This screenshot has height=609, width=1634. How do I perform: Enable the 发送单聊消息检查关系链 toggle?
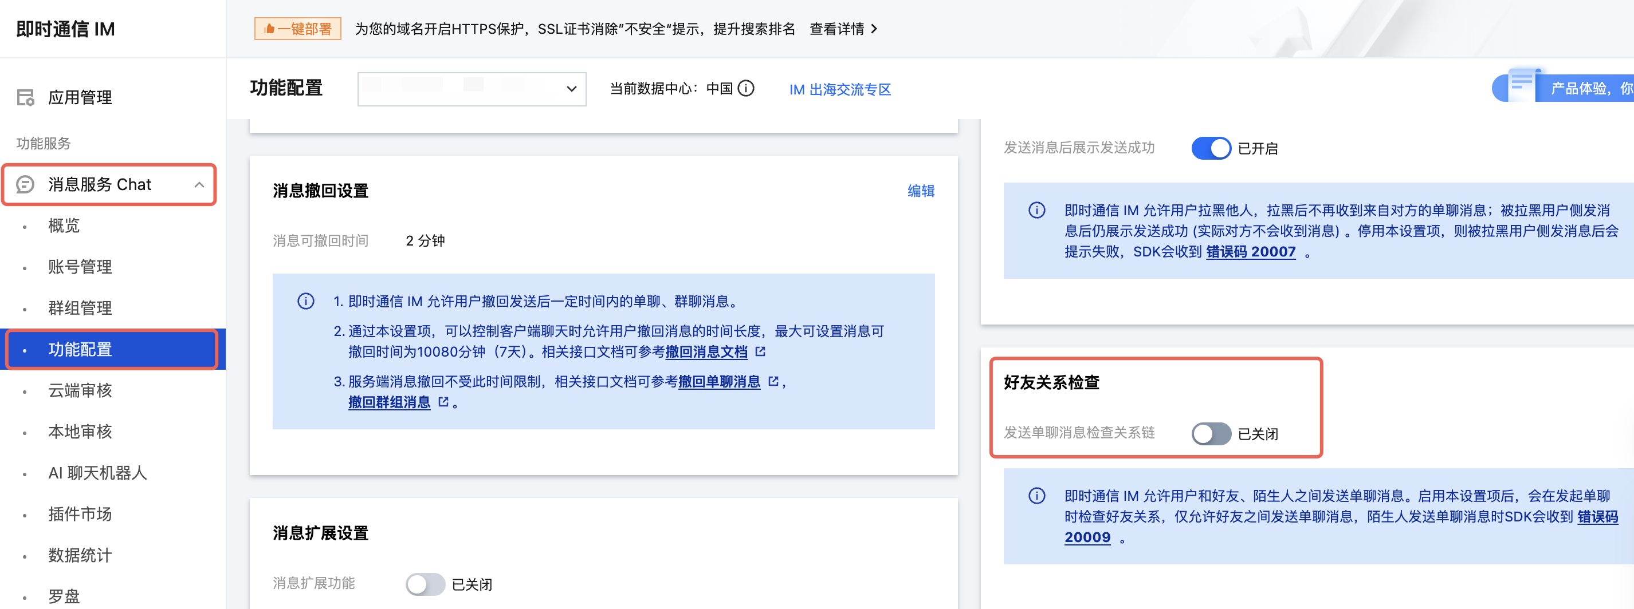pyautogui.click(x=1210, y=434)
